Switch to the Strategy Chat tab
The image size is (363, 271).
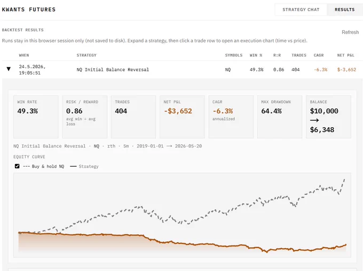(301, 10)
